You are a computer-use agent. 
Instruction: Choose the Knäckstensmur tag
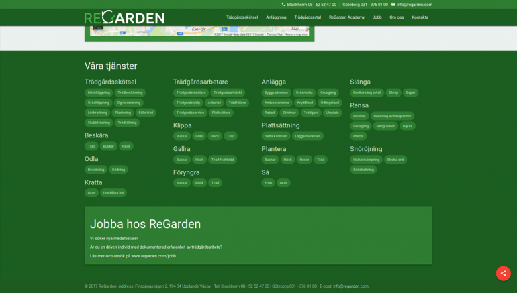click(x=277, y=103)
